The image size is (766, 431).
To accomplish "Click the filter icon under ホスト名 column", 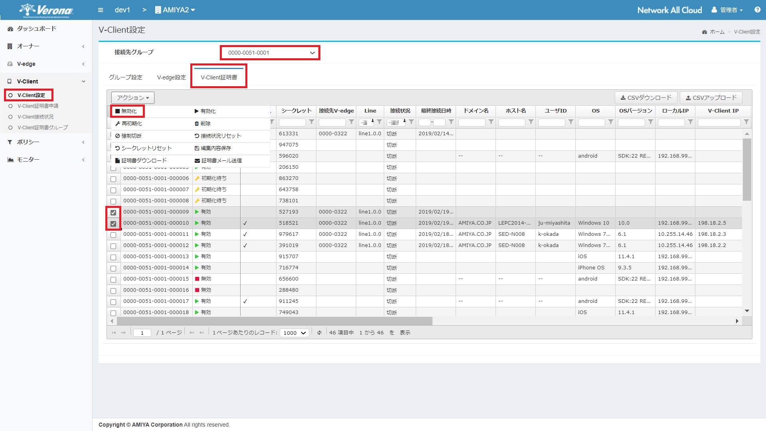I will [x=531, y=122].
